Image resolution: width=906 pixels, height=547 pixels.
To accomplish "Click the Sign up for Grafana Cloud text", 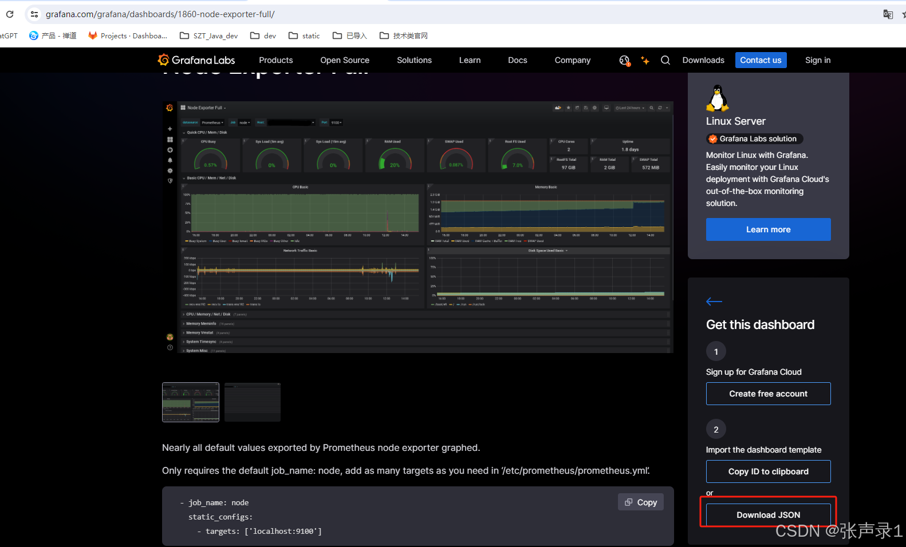I will 754,372.
